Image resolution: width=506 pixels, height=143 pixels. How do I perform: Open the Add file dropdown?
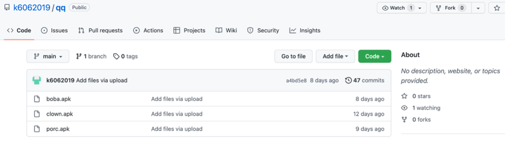(335, 56)
